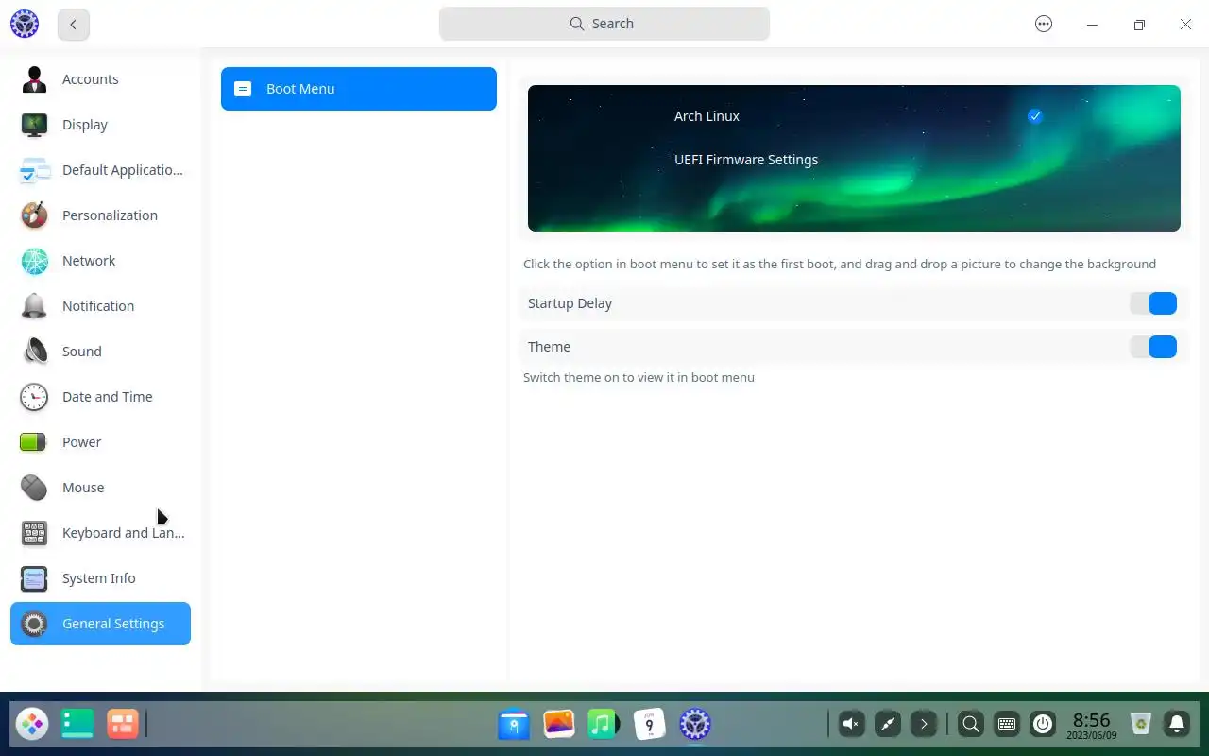
Task: Click the dock notification bell icon
Action: [x=1177, y=725]
